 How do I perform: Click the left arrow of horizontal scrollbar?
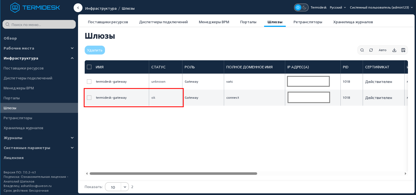click(x=87, y=174)
